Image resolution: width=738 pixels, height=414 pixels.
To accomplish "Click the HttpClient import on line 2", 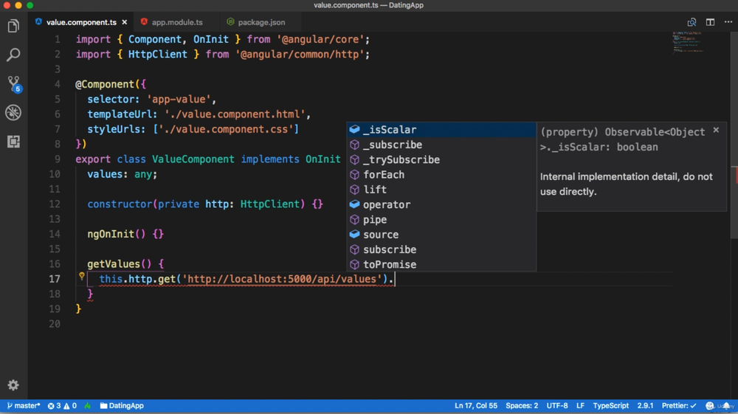I will click(x=158, y=54).
